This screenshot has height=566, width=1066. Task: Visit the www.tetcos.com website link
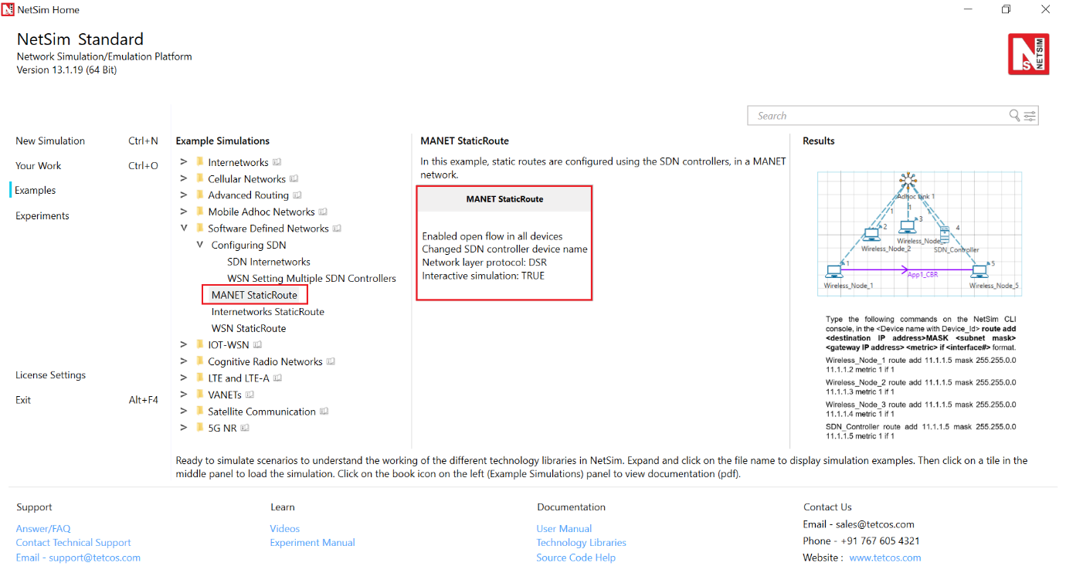[x=885, y=558]
